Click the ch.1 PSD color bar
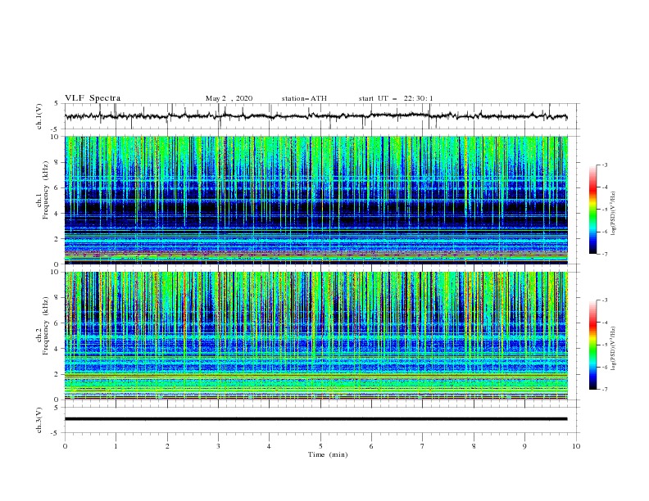Viewport: 649px width, 501px height. tap(593, 210)
